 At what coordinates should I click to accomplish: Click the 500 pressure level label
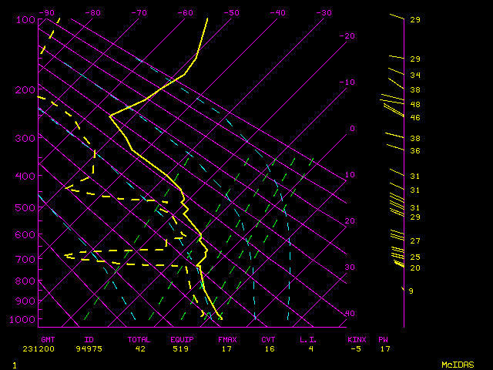pyautogui.click(x=25, y=207)
